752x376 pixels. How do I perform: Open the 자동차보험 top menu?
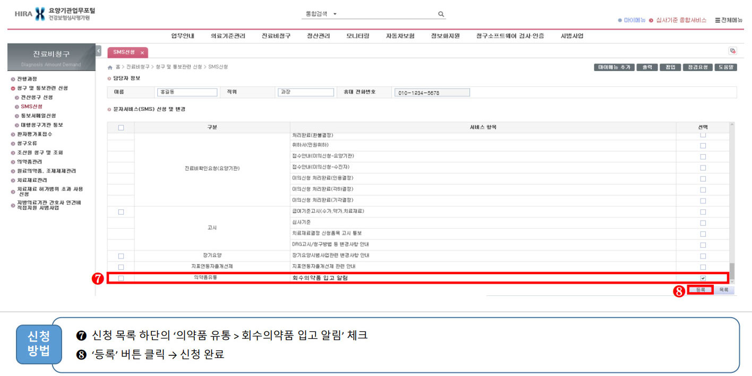point(400,36)
